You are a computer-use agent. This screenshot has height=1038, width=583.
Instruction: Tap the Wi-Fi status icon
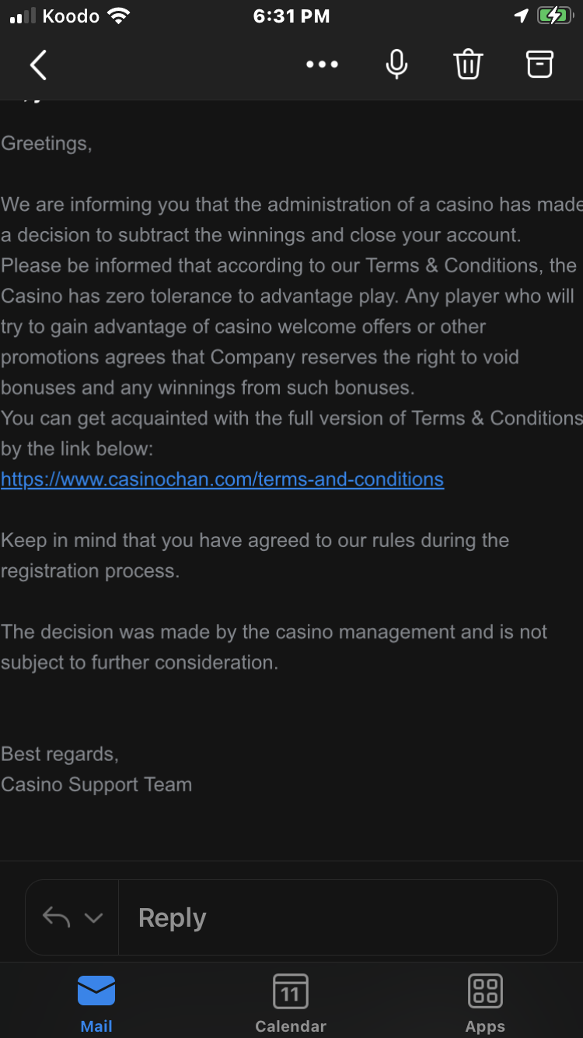(119, 16)
